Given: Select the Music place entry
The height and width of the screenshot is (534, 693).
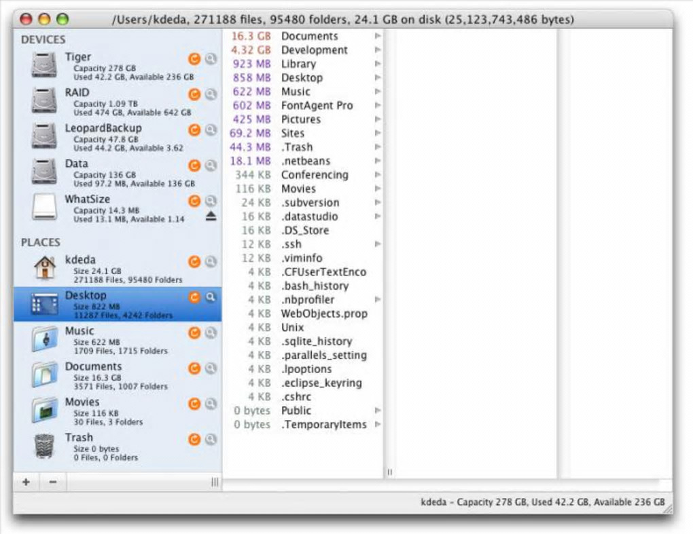Looking at the screenshot, I should click(118, 340).
